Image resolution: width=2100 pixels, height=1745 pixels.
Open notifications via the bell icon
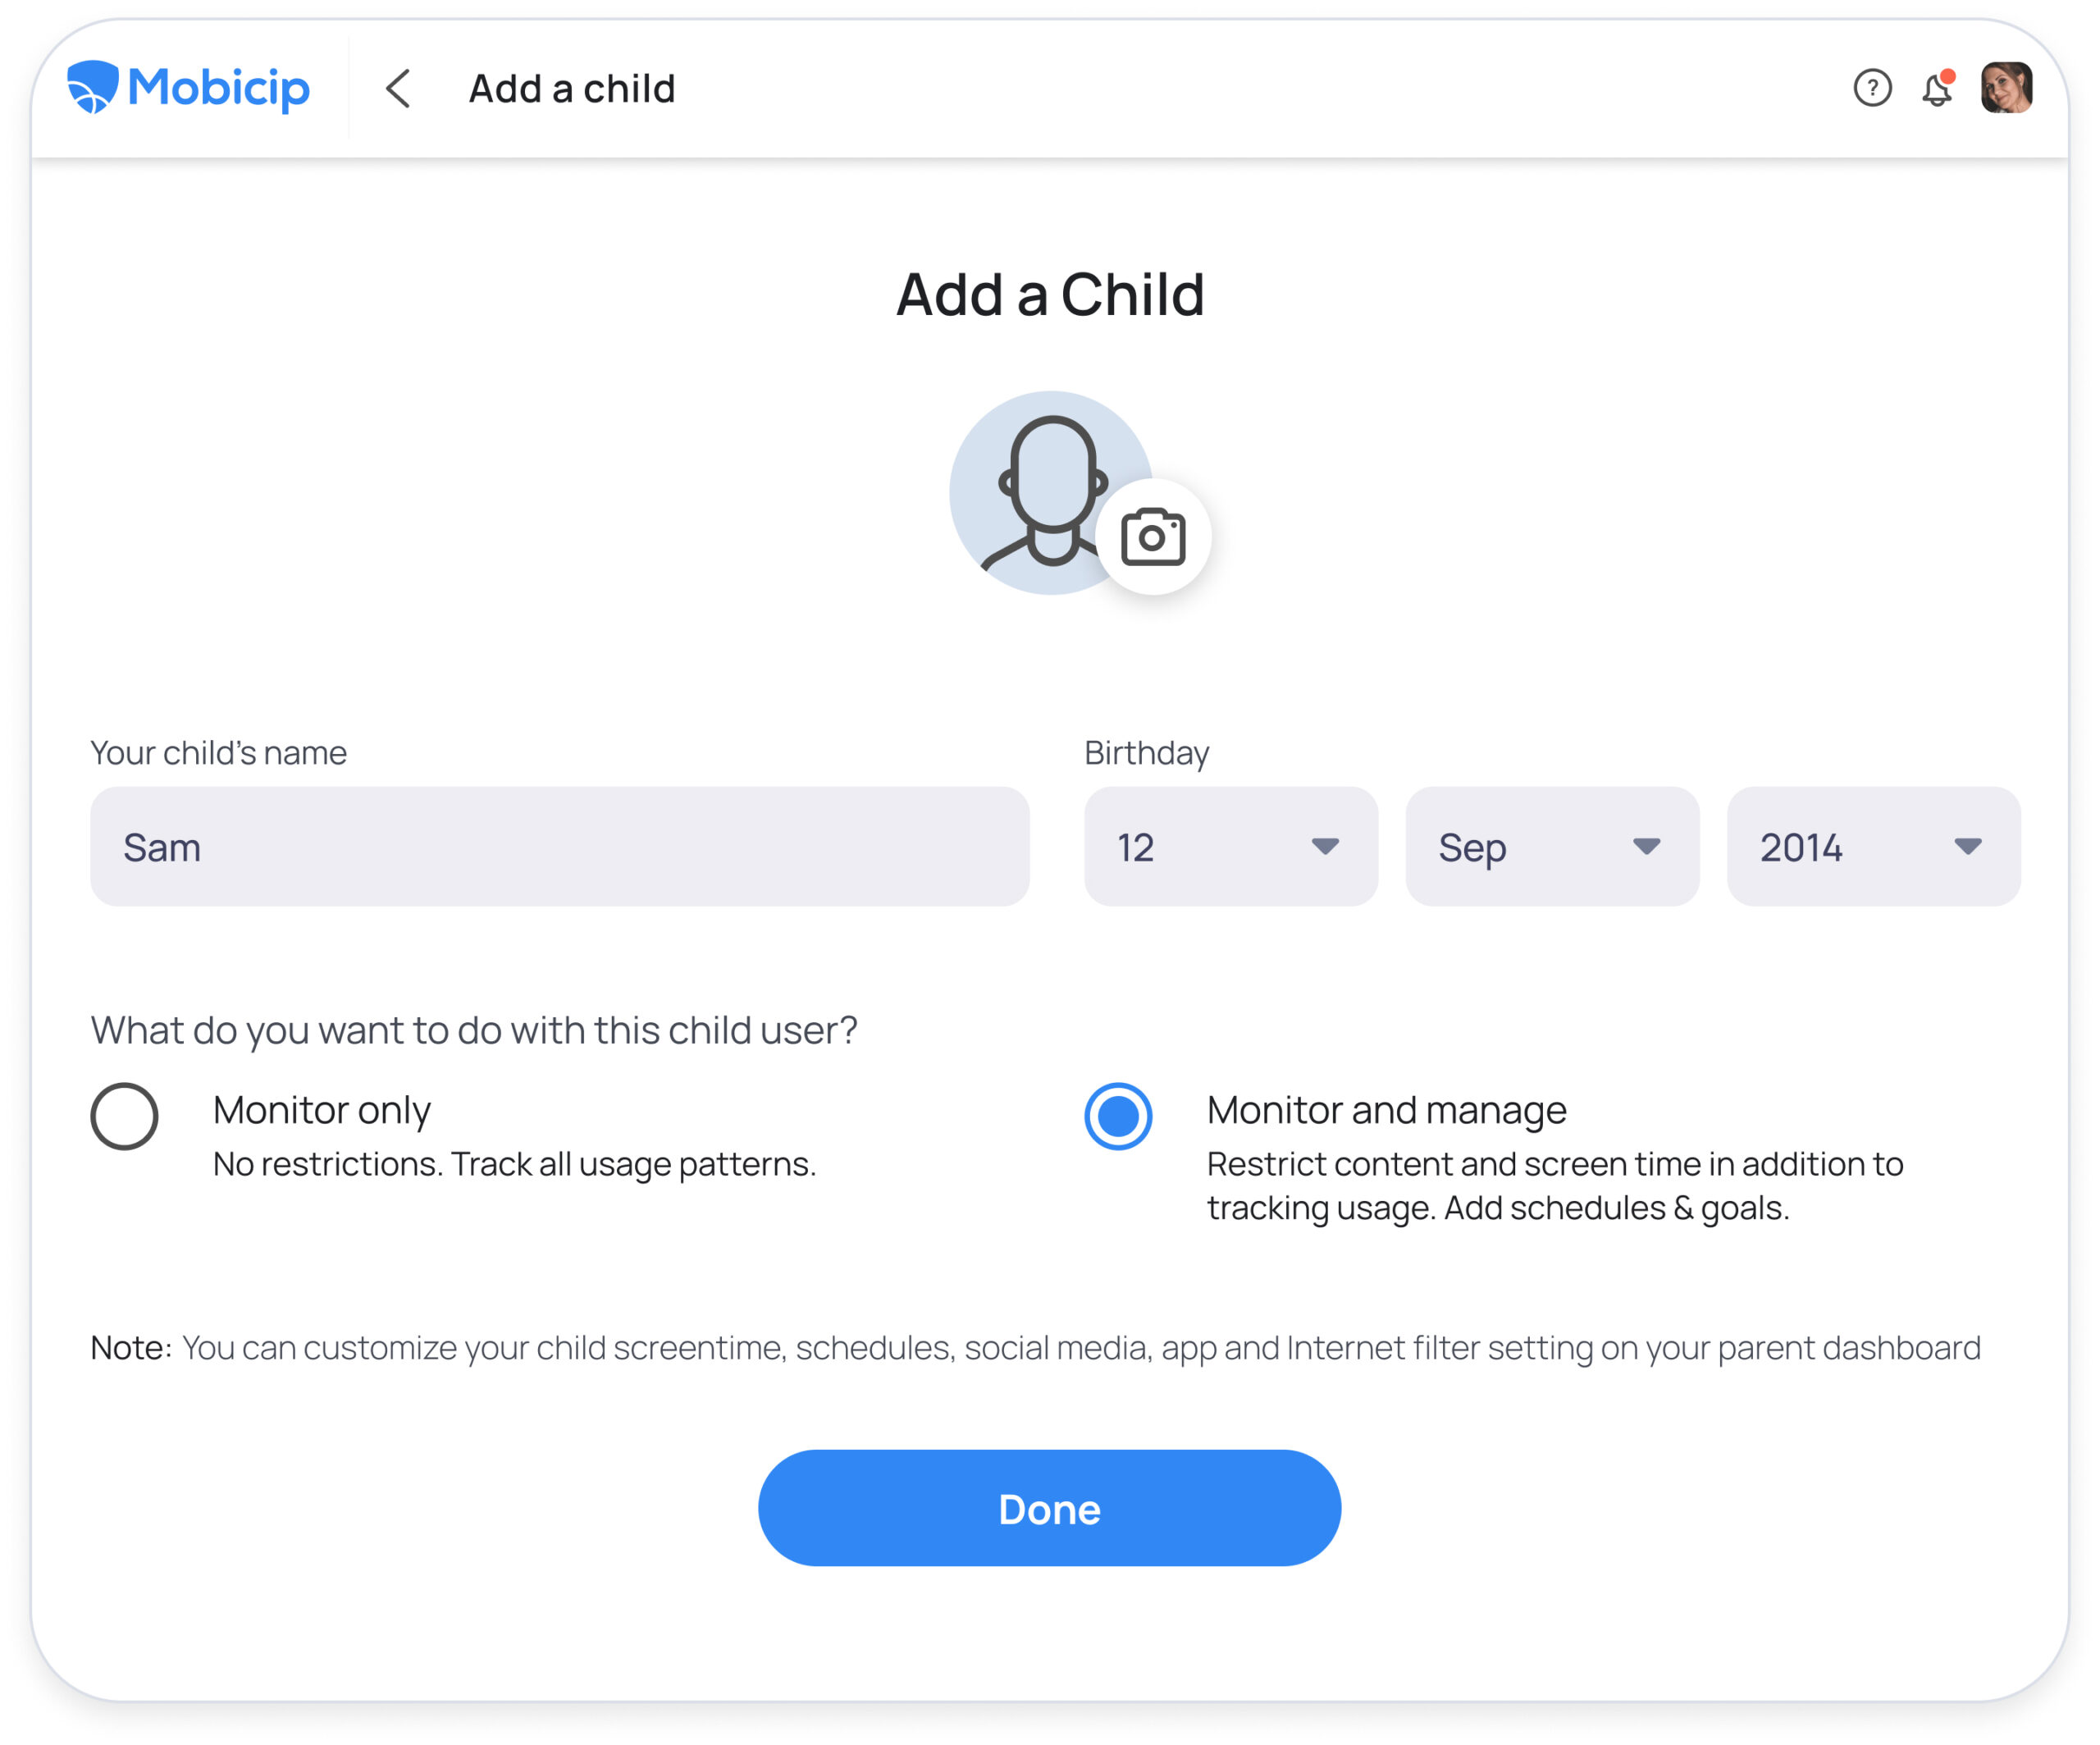(1936, 90)
